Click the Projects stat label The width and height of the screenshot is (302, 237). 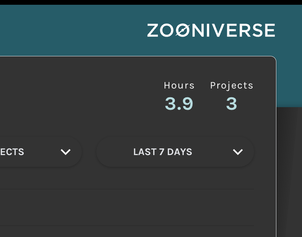coord(232,86)
